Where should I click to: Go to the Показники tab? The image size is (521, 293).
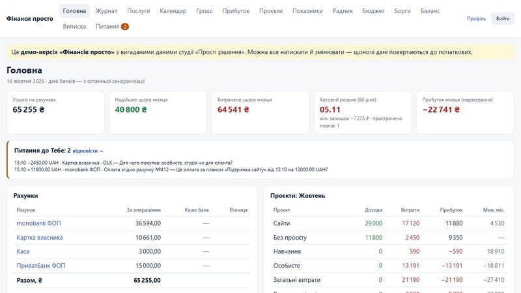coord(307,11)
